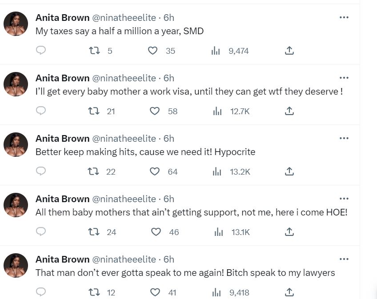The image size is (377, 299).
Task: Reply to the 'My taxes say' tweet
Action: [41, 51]
